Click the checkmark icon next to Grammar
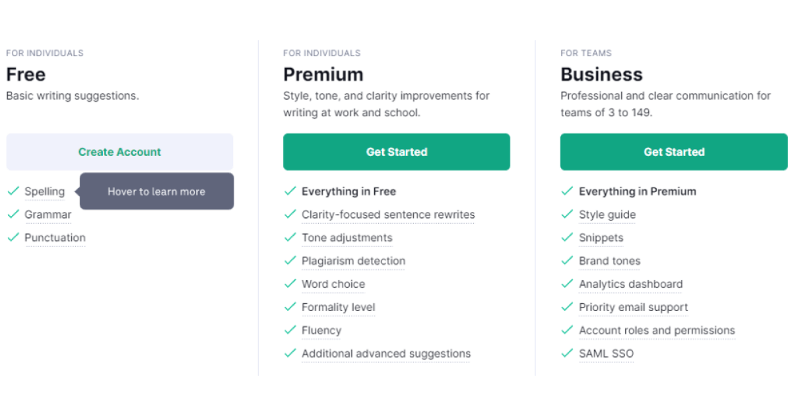792x416 pixels. [13, 215]
